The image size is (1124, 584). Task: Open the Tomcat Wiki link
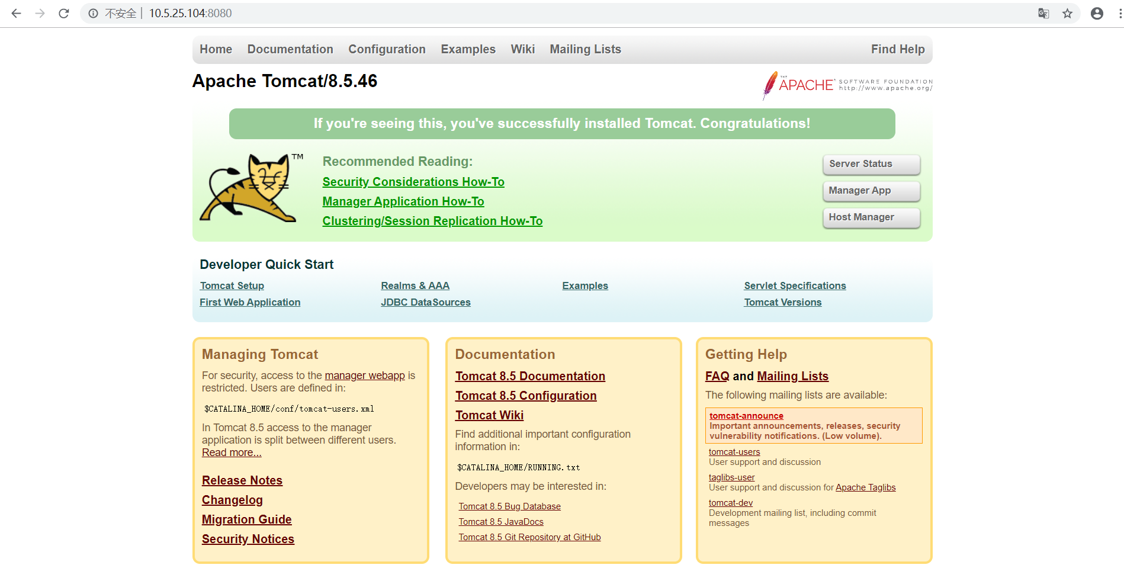click(x=490, y=415)
